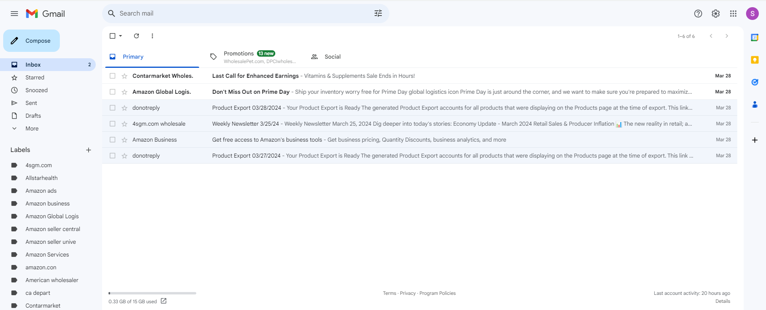Image resolution: width=766 pixels, height=310 pixels.
Task: Go to the newer page arrow
Action: tap(711, 36)
